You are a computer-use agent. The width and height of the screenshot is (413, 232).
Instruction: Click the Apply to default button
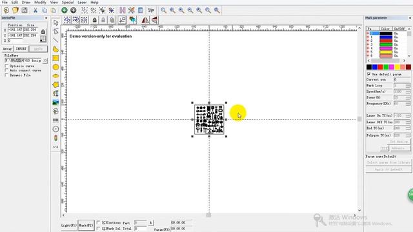click(388, 169)
